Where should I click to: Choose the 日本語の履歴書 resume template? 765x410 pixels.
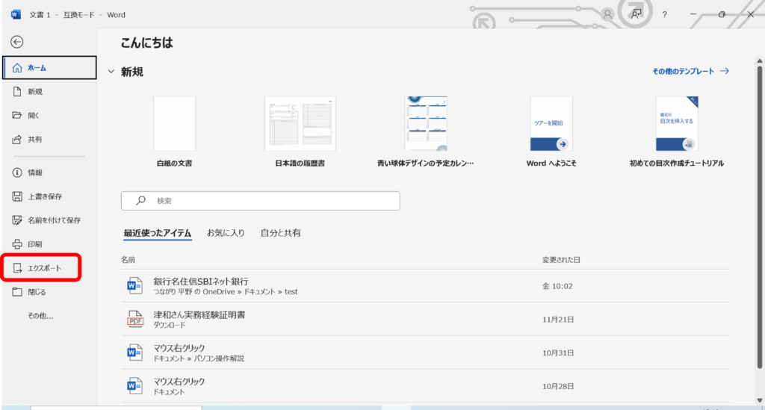300,124
